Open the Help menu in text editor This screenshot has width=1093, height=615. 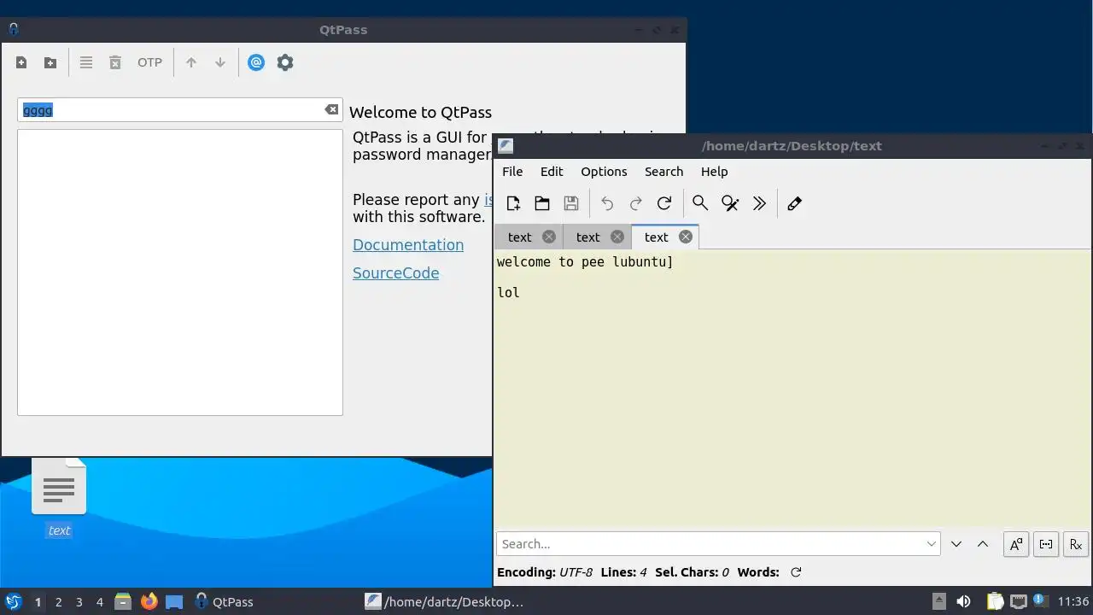pos(714,172)
